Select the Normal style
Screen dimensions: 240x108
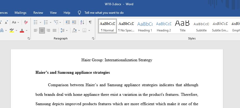coord(107,26)
